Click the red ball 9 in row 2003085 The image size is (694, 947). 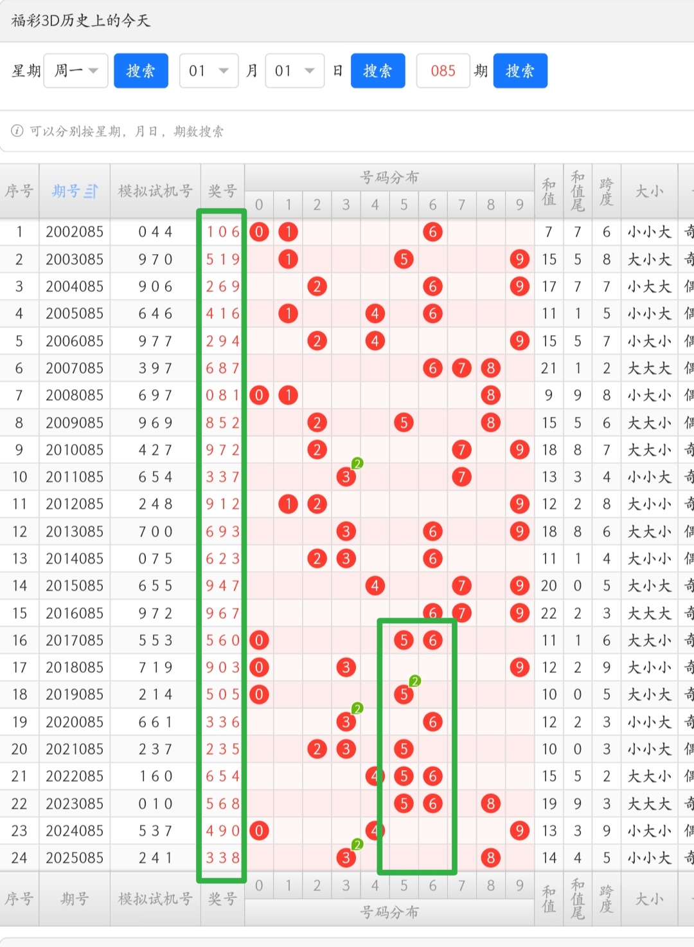click(x=519, y=259)
